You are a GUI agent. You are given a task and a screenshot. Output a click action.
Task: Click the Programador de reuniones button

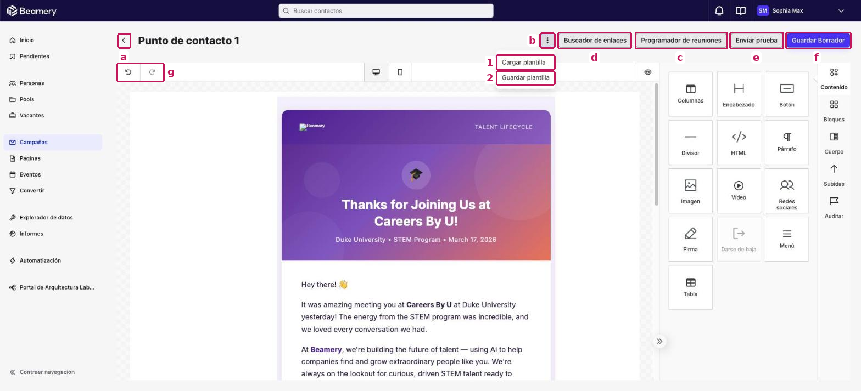tap(681, 41)
